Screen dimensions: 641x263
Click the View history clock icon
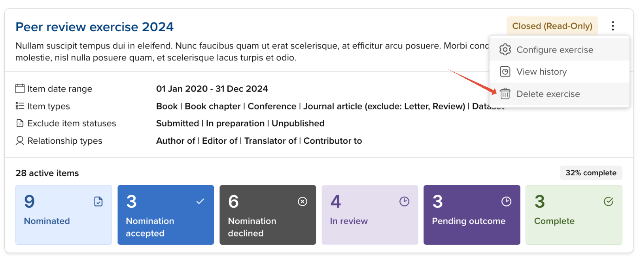coord(505,71)
